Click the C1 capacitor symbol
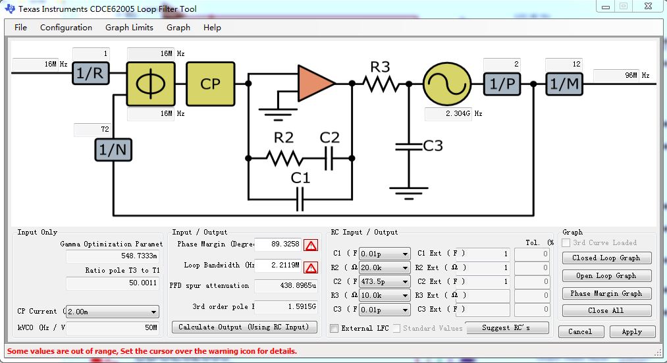The height and width of the screenshot is (363, 667). click(x=300, y=200)
